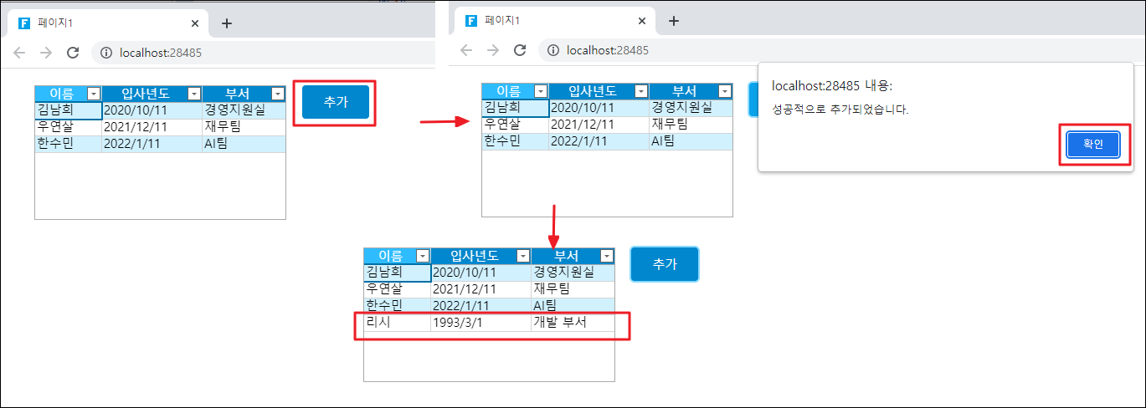
Task: Open the 입사년도 filter dropdown in the first browser's table
Action: (x=194, y=94)
